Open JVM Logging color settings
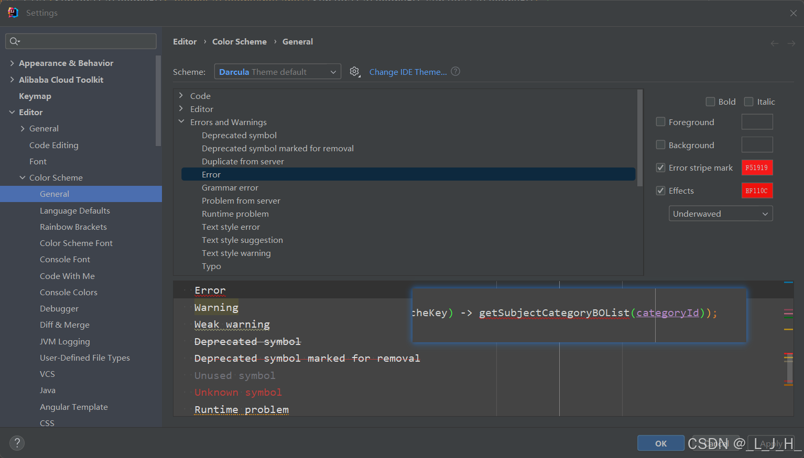Image resolution: width=804 pixels, height=458 pixels. tap(65, 341)
